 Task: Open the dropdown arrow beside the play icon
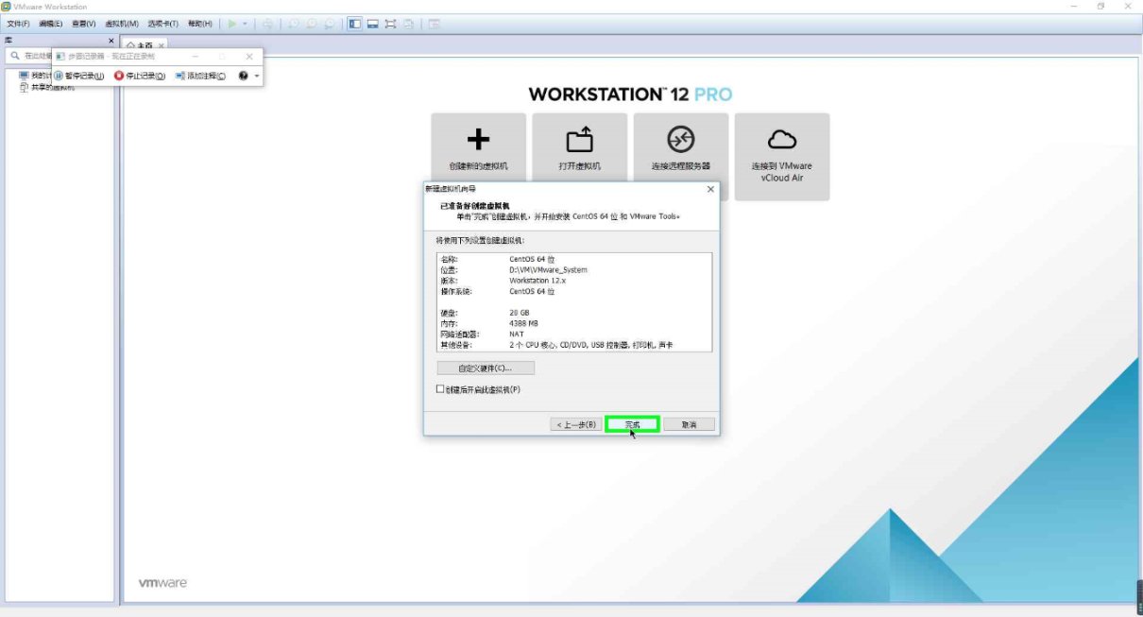click(x=246, y=23)
